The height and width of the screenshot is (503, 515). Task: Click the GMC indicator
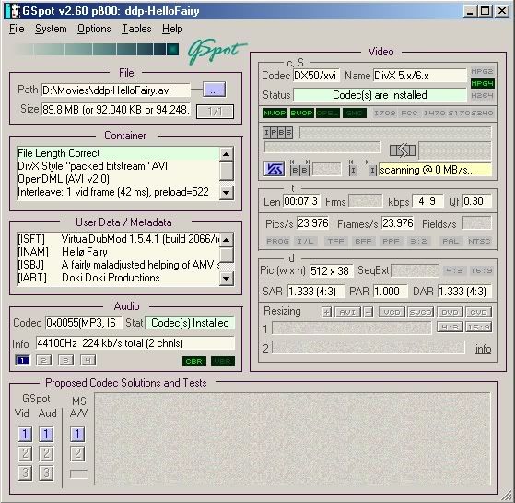point(355,114)
